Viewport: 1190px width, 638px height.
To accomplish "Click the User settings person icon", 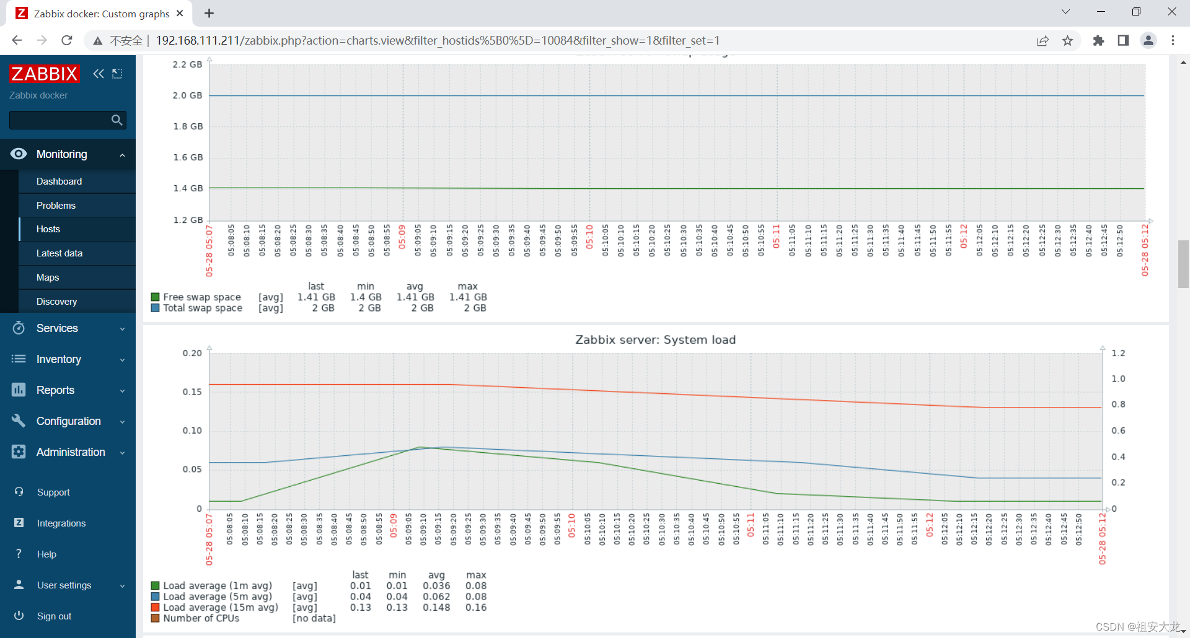I will [19, 585].
